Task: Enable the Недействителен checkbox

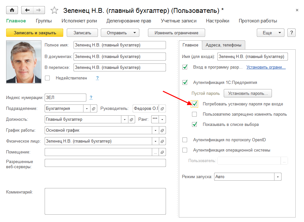Action: click(48, 78)
